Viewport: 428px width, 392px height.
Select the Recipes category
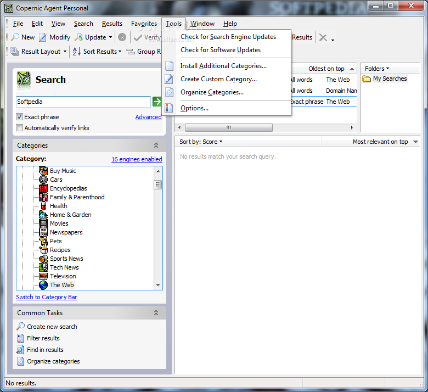point(60,250)
